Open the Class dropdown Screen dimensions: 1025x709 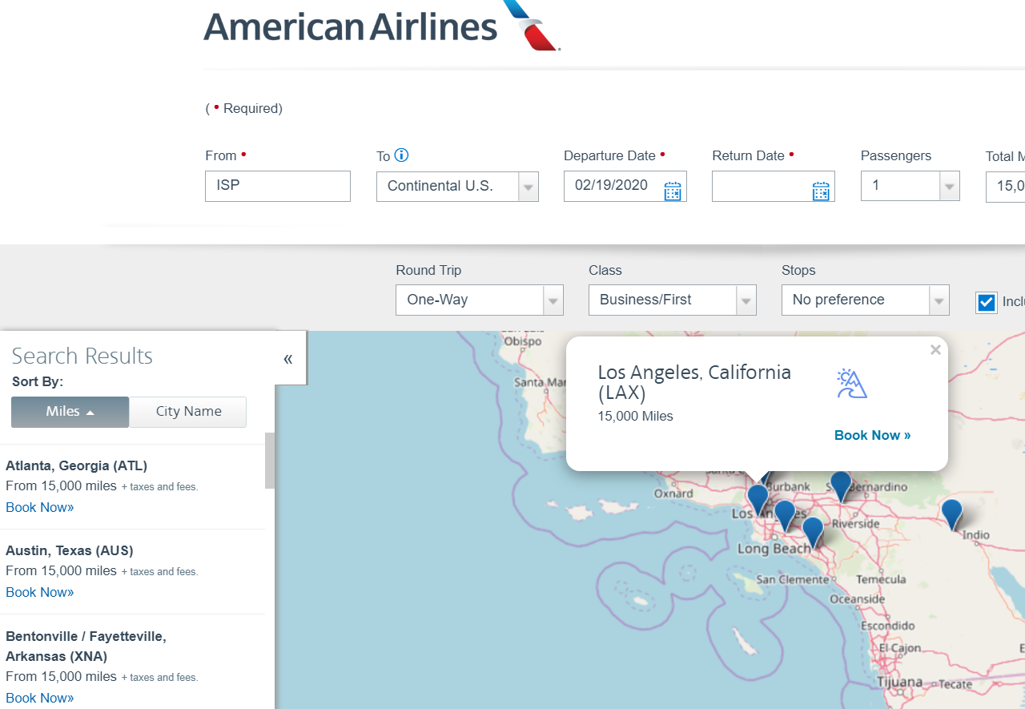point(673,300)
